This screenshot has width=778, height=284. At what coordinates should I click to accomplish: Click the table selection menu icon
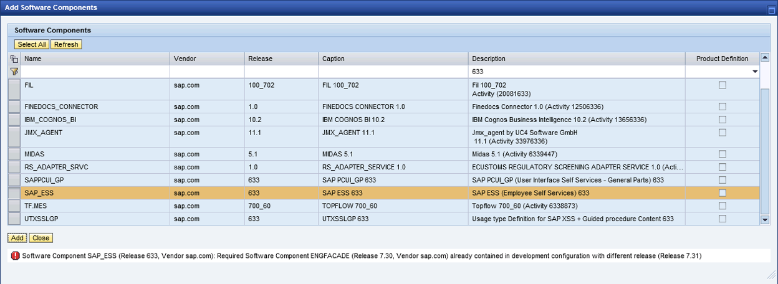coord(14,59)
